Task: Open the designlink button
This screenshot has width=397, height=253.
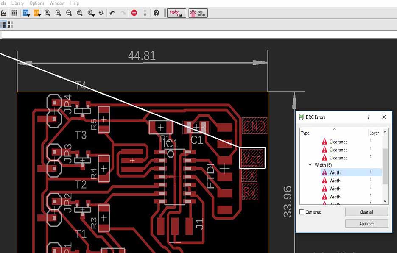Action: tap(176, 13)
